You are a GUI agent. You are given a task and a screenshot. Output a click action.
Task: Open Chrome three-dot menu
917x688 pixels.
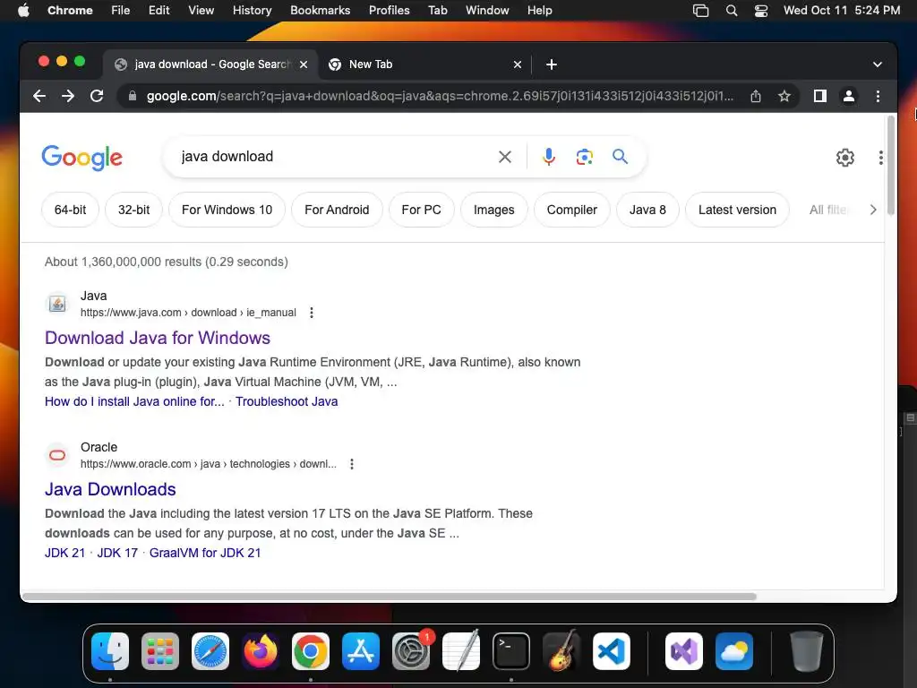(x=878, y=96)
